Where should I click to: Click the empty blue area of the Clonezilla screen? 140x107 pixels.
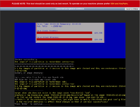70,50
